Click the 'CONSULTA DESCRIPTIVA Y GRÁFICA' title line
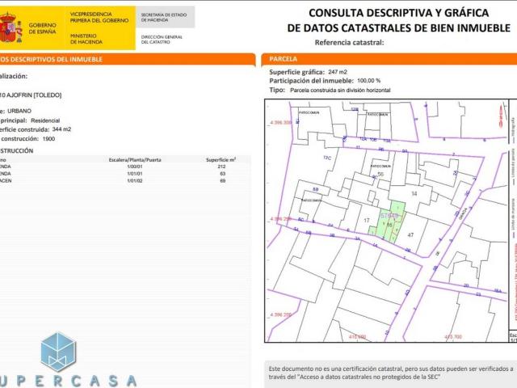517x388 pixels. point(398,13)
